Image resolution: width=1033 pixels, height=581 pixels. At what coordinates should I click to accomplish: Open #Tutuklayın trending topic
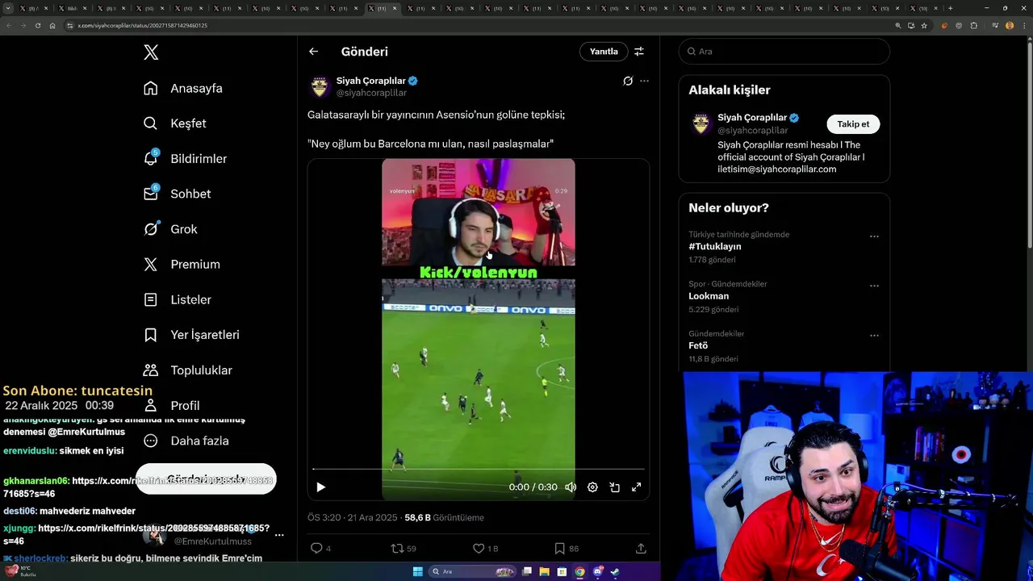point(714,247)
